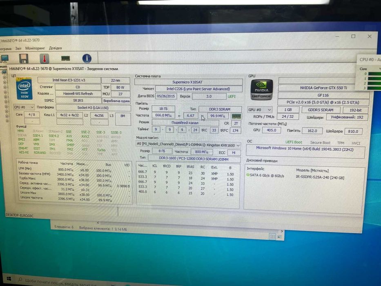Click the floppy disk save report icon
The height and width of the screenshot is (286, 381).
24,58
